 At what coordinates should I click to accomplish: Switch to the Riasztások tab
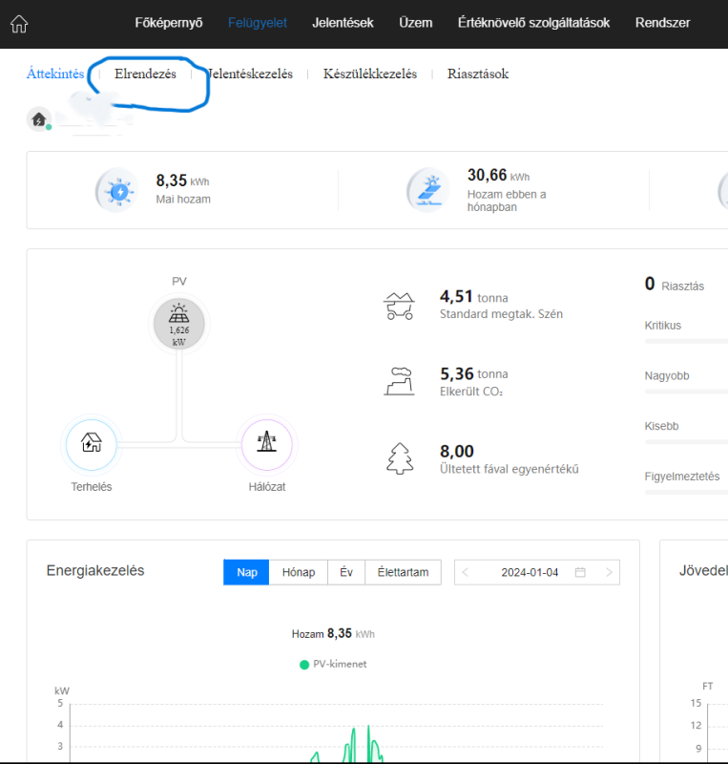(x=478, y=74)
